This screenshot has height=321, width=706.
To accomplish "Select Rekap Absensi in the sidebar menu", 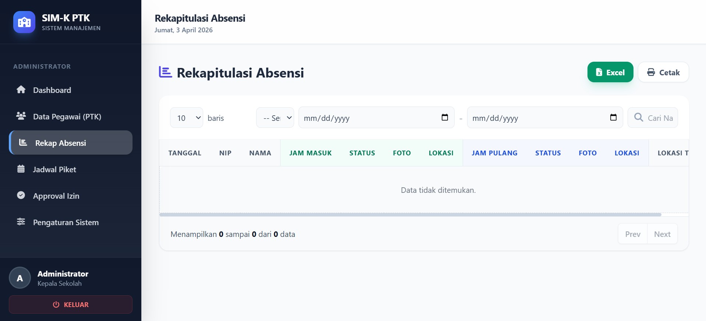I will [60, 143].
